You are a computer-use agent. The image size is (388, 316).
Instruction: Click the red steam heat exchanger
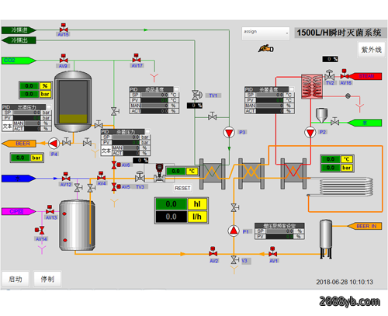[x=312, y=86]
